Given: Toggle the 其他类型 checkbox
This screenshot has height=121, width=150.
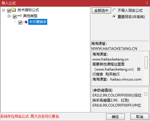Looking at the screenshot, I should (x=15, y=17).
